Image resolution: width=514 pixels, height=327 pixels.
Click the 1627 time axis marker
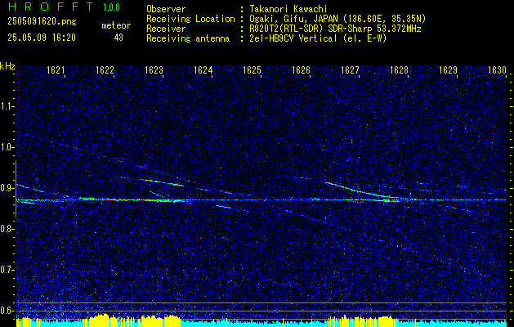(x=350, y=70)
